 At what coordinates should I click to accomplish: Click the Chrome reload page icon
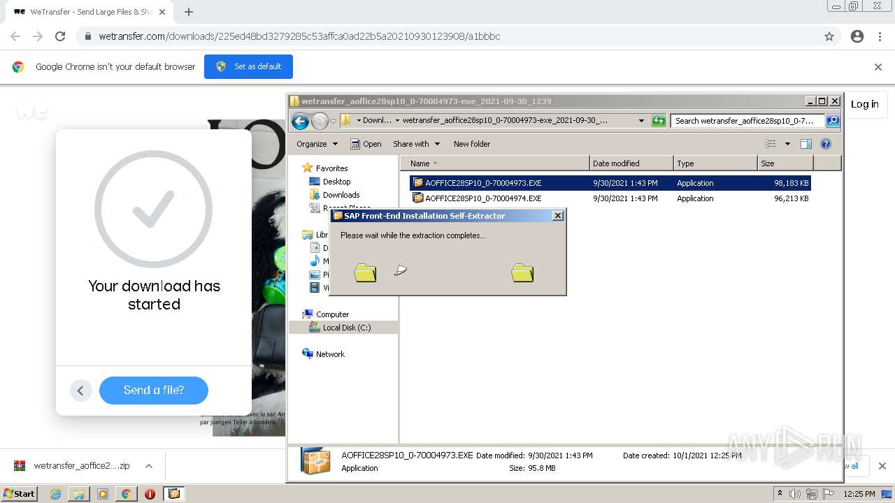tap(60, 36)
